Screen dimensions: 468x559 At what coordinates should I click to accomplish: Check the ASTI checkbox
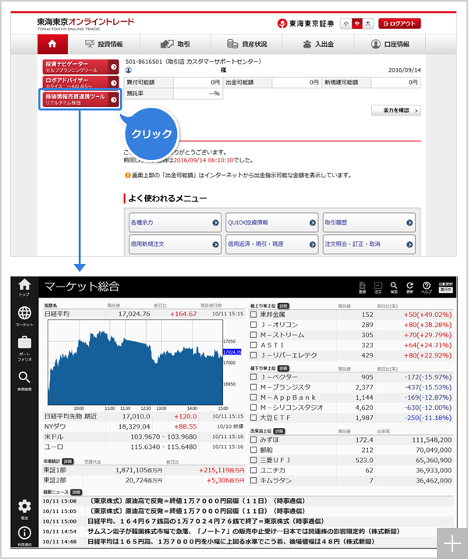pos(253,345)
